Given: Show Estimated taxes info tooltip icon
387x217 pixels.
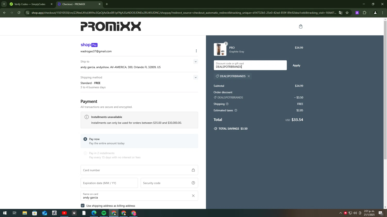Looking at the screenshot, I should coord(236,110).
